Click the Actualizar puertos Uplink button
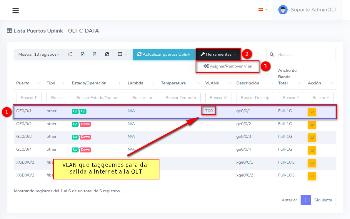 pyautogui.click(x=164, y=54)
